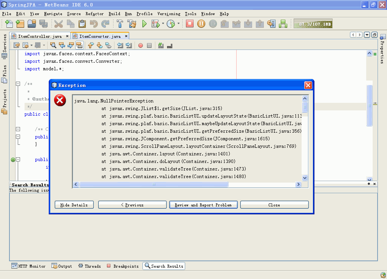Viewport: 387px width, 279px height.
Task: Click the Shift Line Right icon
Action: 128,45
